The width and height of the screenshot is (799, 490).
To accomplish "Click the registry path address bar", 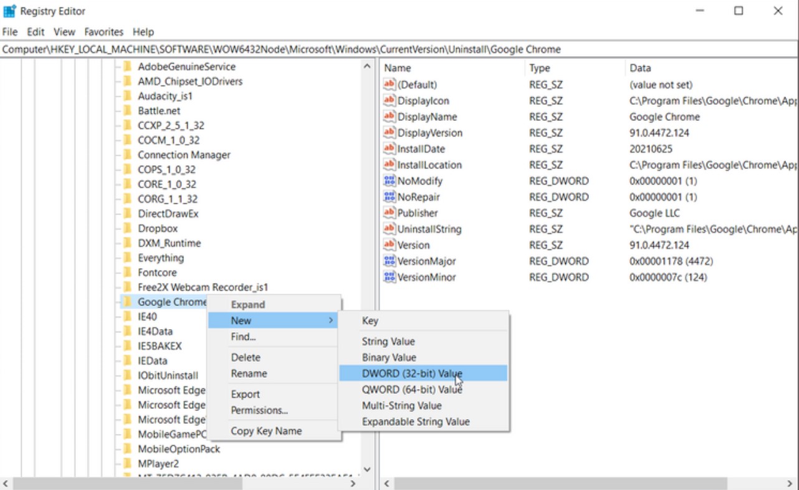I will tap(399, 49).
